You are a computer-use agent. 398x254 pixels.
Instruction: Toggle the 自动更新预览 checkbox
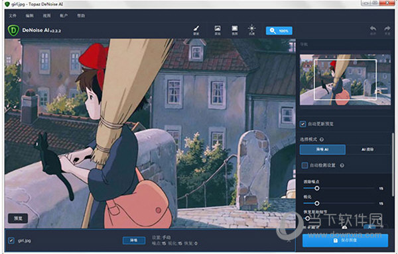302,124
